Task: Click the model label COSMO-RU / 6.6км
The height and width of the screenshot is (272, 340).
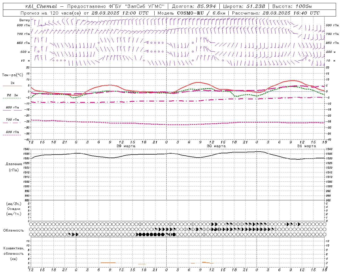Action: [201, 13]
